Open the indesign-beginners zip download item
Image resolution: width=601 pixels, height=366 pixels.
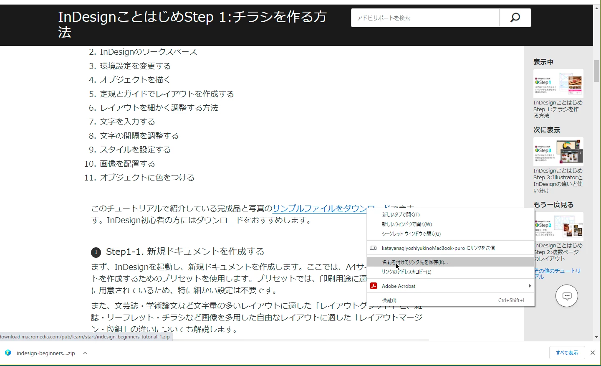click(x=46, y=353)
